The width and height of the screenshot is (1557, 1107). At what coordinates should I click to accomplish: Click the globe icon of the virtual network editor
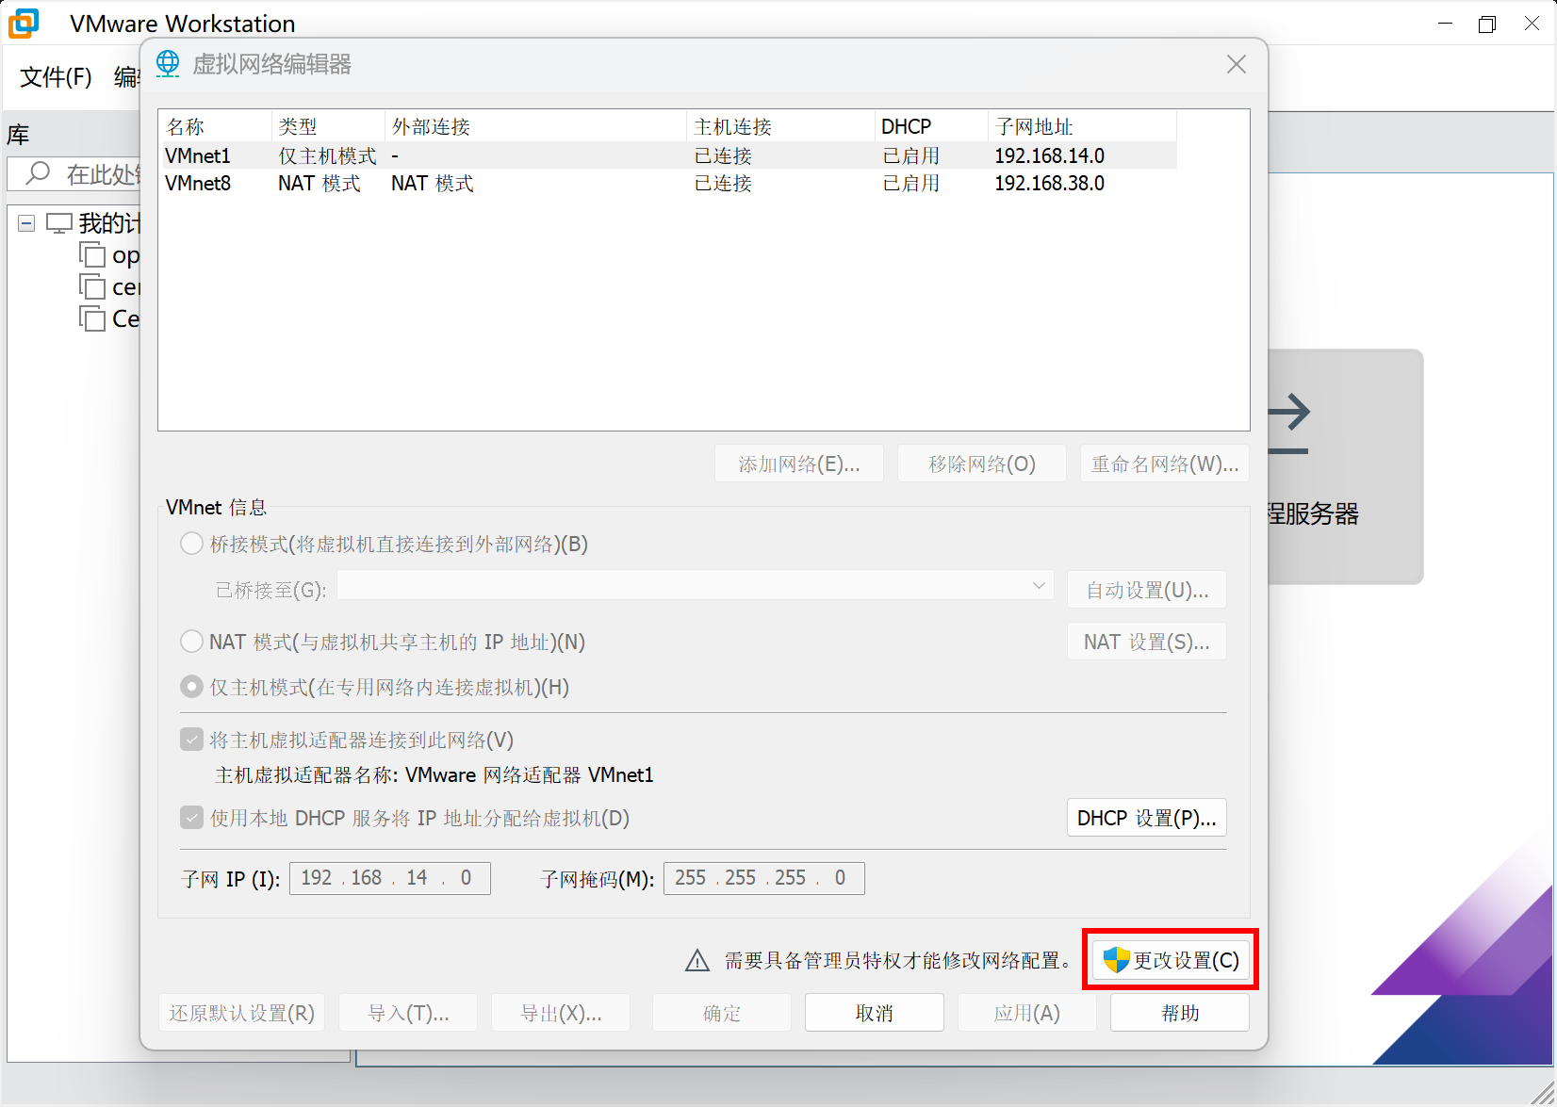click(168, 63)
